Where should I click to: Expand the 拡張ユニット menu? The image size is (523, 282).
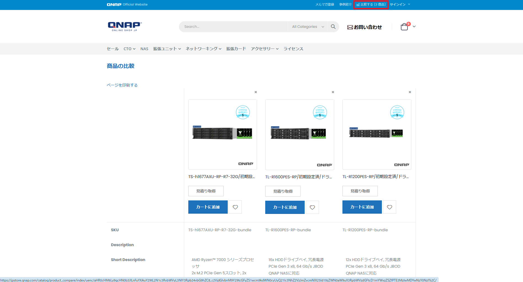pyautogui.click(x=167, y=49)
